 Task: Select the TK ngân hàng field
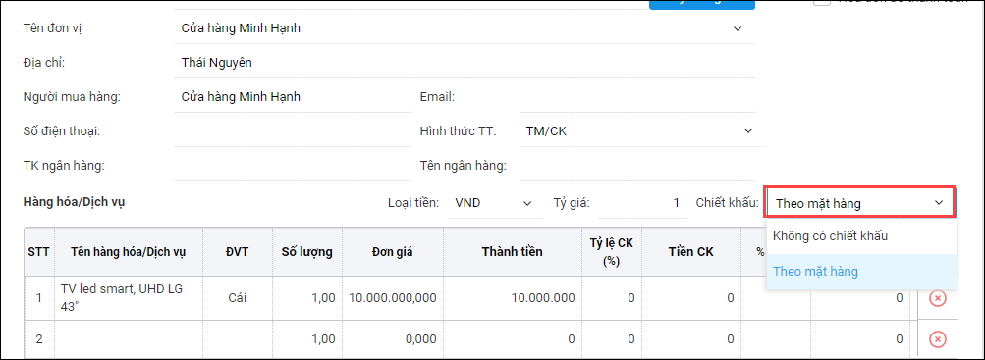pos(292,166)
